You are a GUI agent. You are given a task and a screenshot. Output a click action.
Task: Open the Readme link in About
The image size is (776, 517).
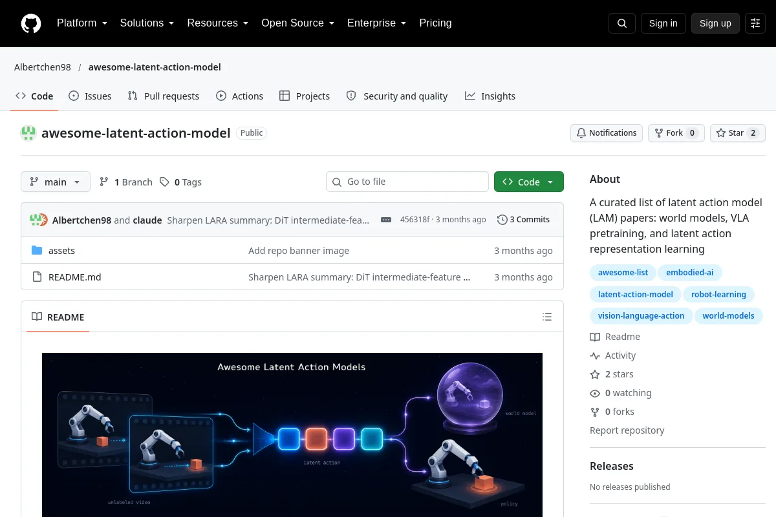point(615,337)
